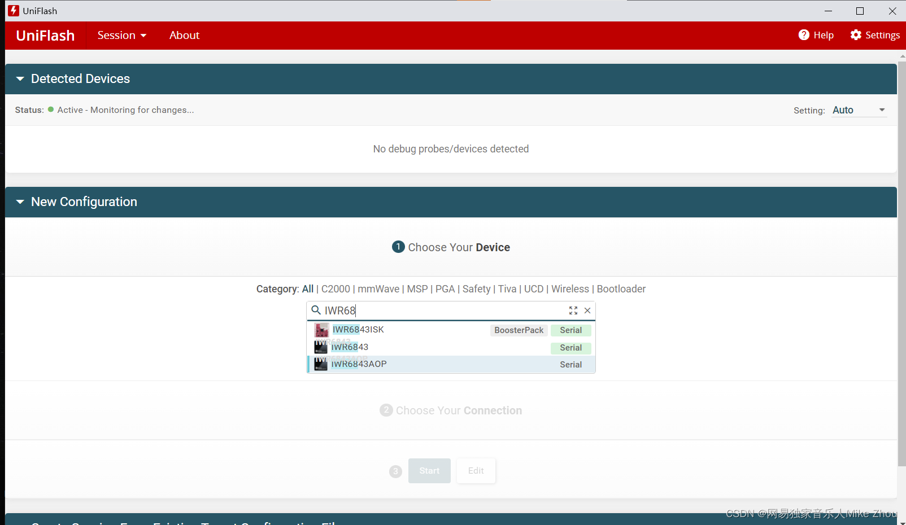Filter devices by PGA category
The image size is (906, 525).
(x=445, y=289)
